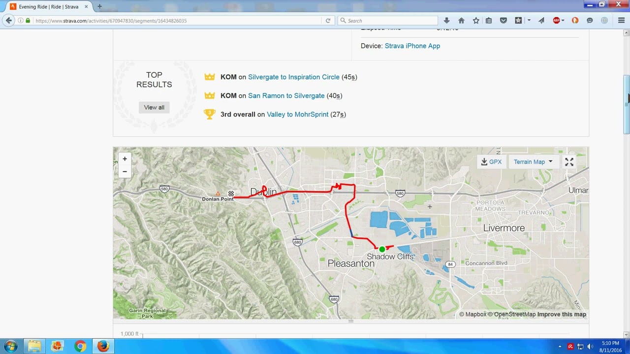The image size is (630, 354).
Task: Click the site identity lock icon
Action: [28, 21]
